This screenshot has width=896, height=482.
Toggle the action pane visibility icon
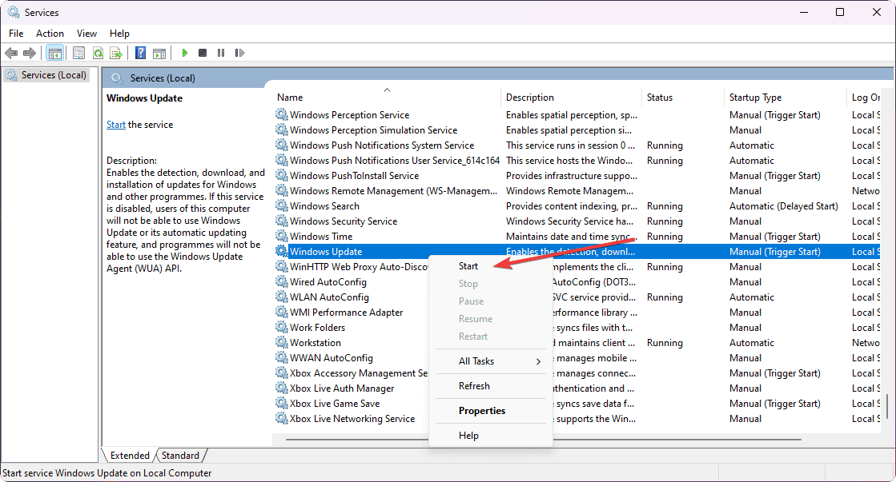coord(159,53)
